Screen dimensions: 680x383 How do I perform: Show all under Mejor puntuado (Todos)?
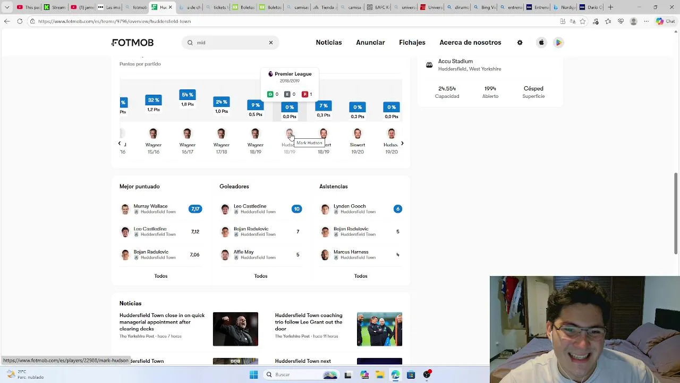(x=161, y=276)
